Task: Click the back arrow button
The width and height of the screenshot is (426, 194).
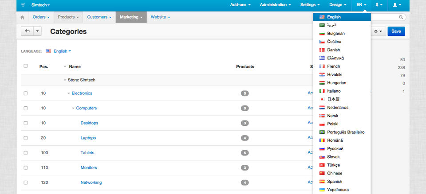Action: pos(28,31)
